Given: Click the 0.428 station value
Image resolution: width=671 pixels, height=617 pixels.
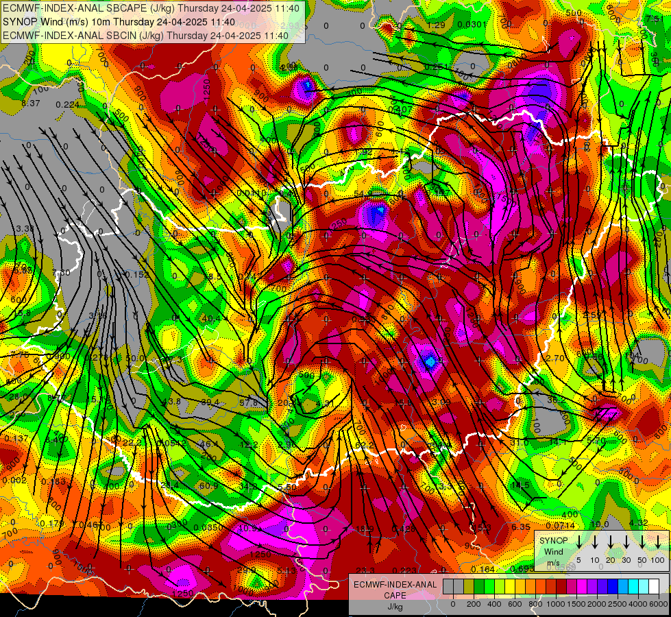Looking at the screenshot, I should [x=403, y=529].
